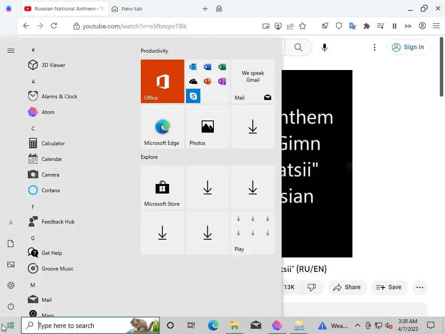Click the Office tile

tap(163, 81)
